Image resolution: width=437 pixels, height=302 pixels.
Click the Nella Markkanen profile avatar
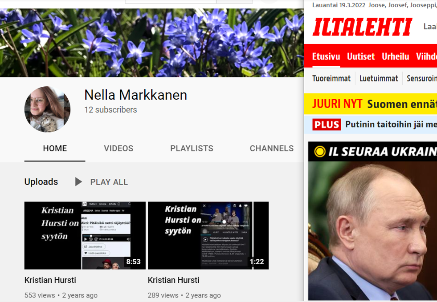point(47,109)
